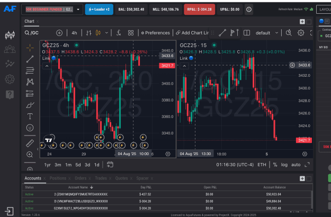This screenshot has width=331, height=217.
Task: Open the quick search magnifier icon
Action: [x=289, y=33]
